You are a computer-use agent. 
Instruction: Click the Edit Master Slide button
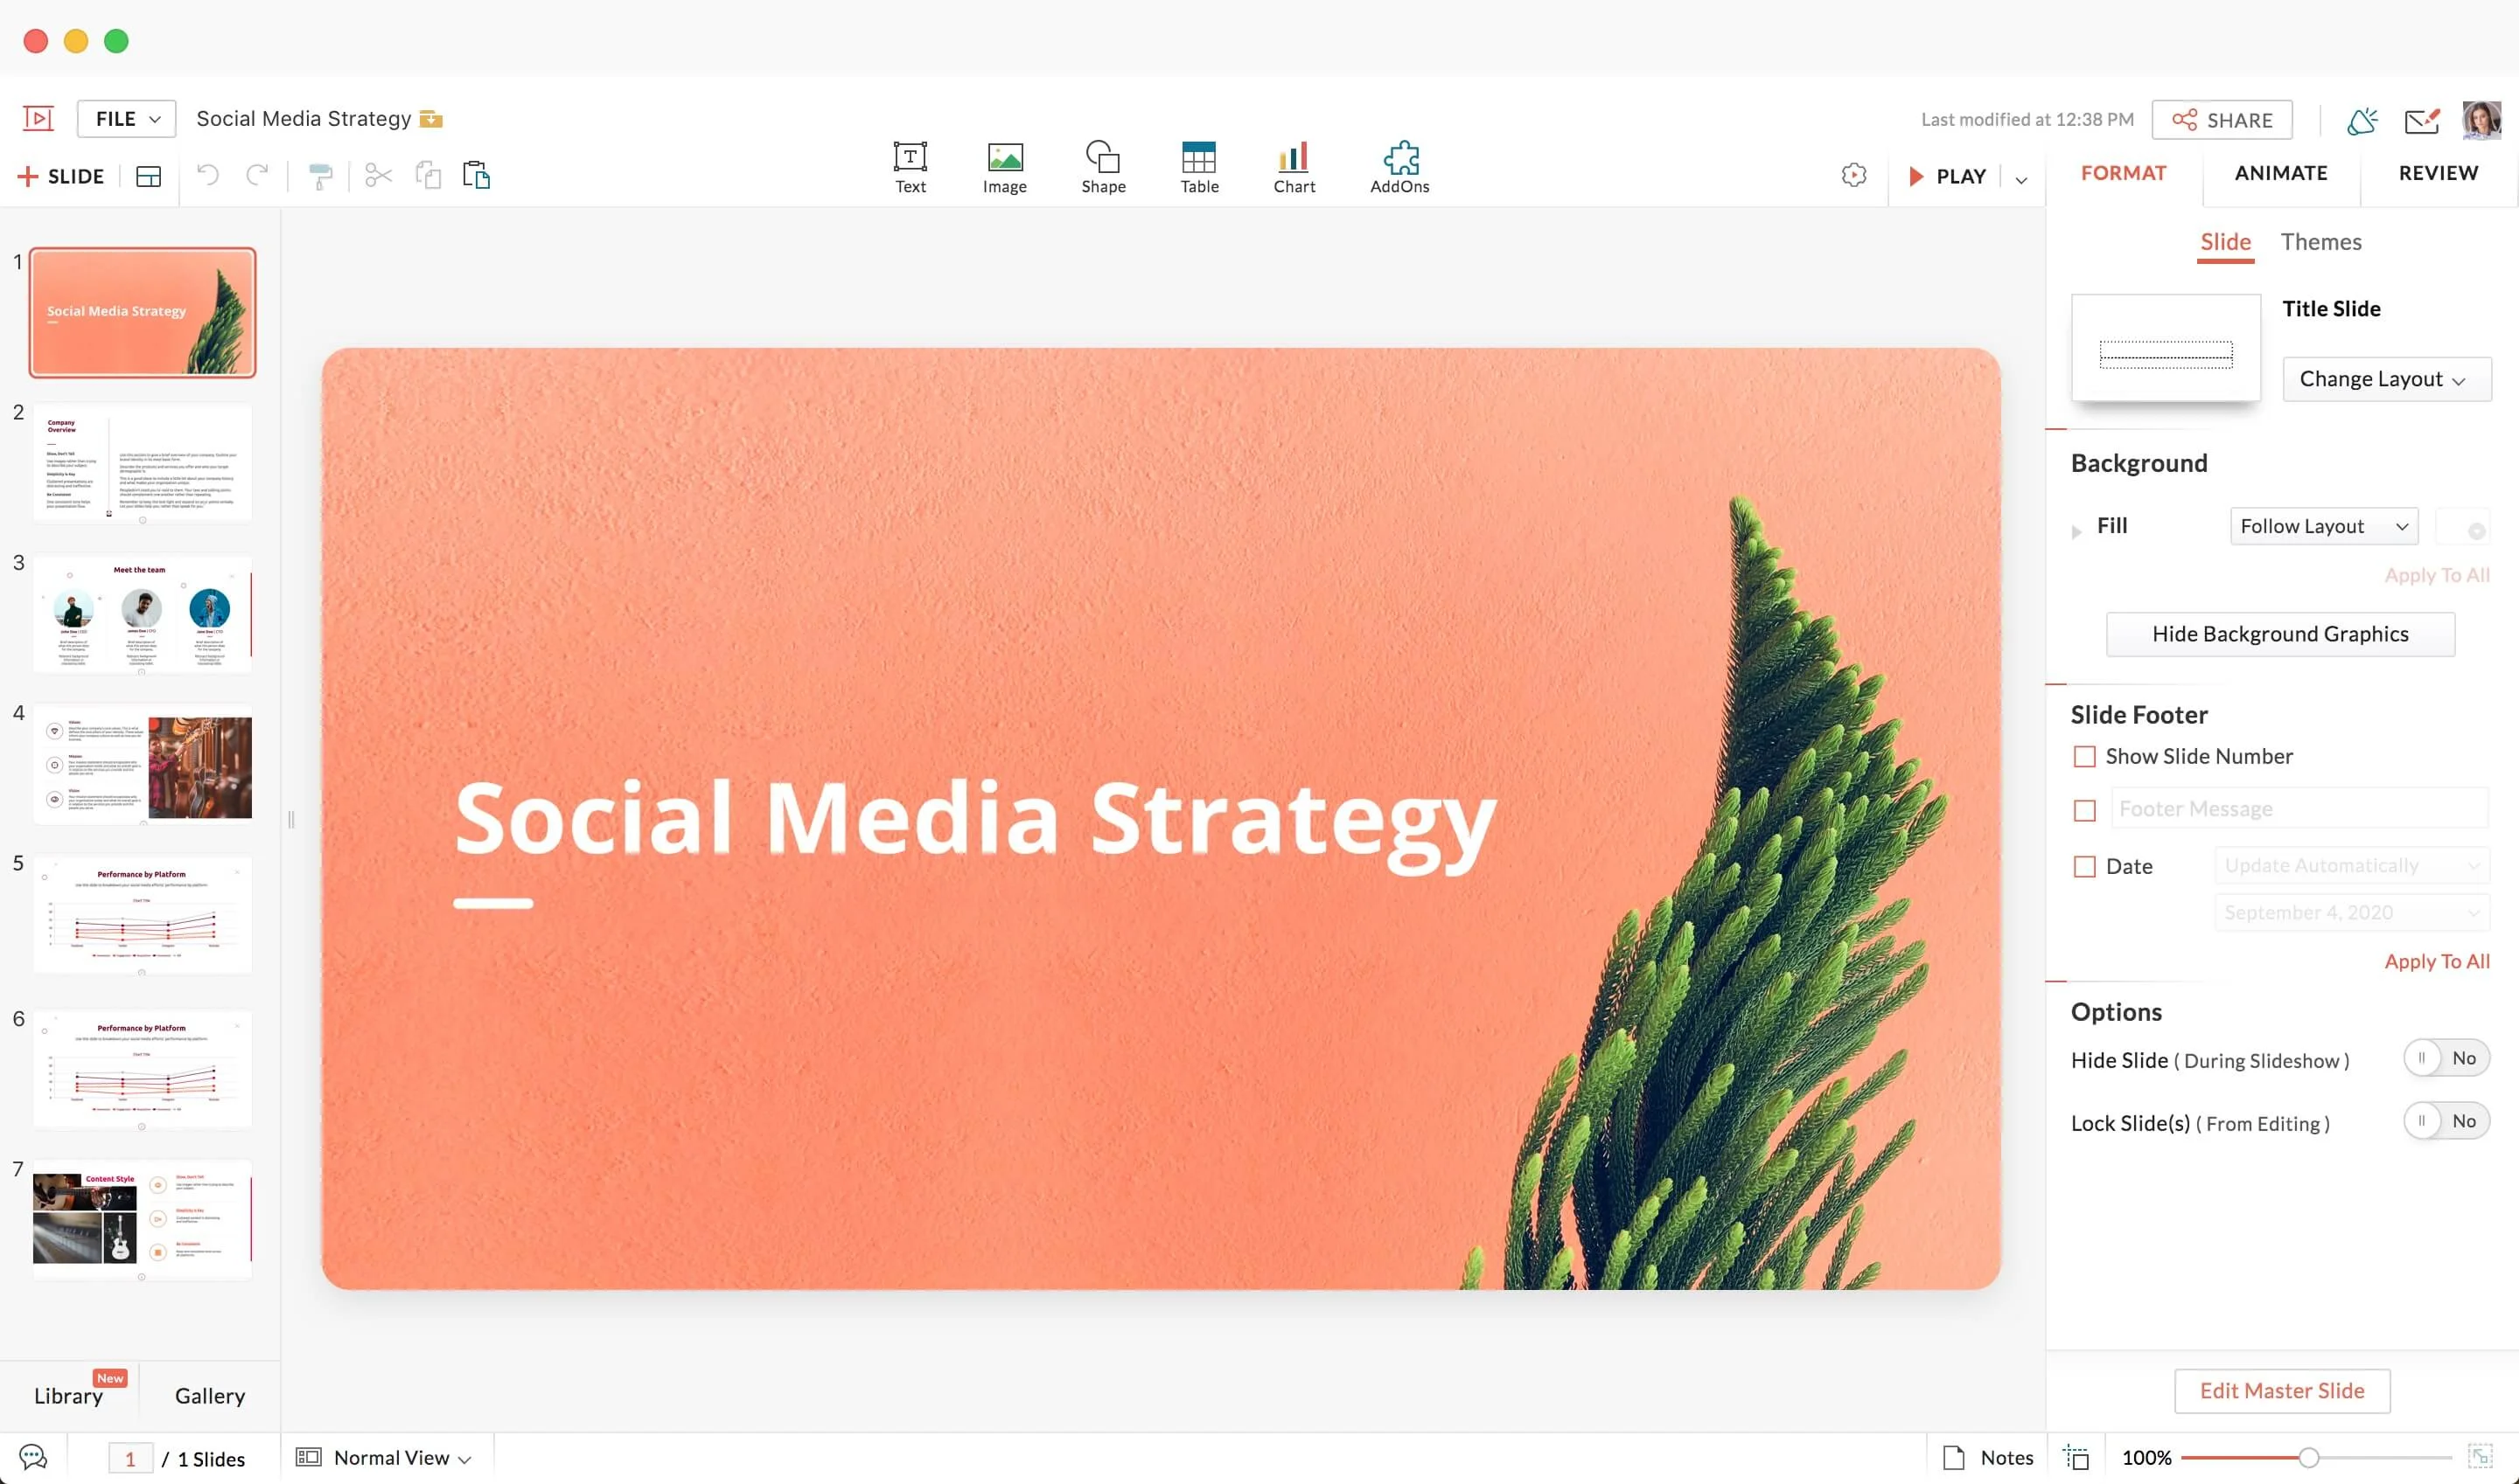pyautogui.click(x=2282, y=1392)
